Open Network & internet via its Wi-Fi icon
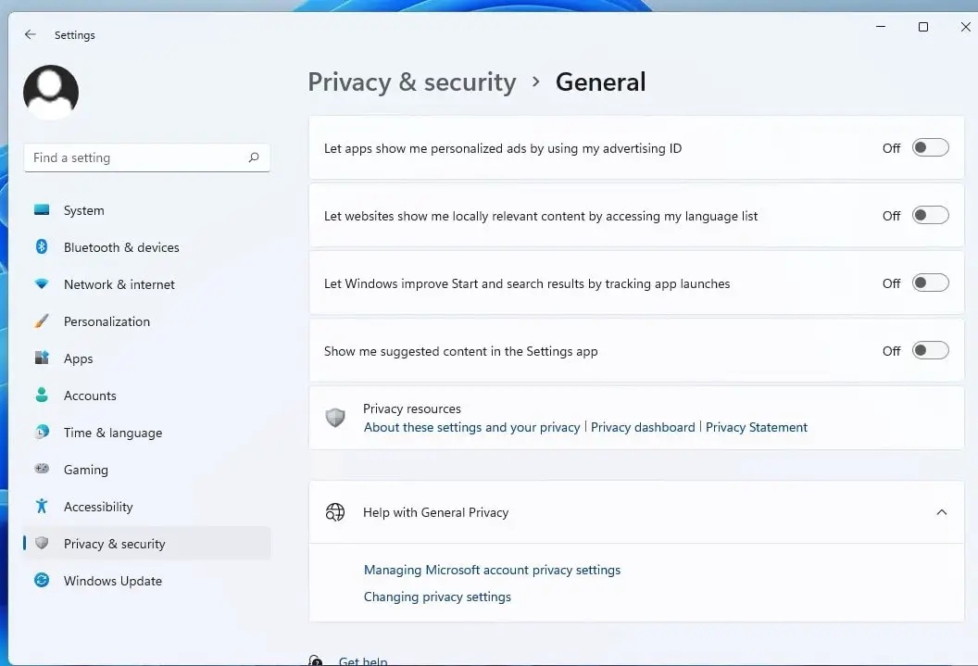 click(x=42, y=284)
